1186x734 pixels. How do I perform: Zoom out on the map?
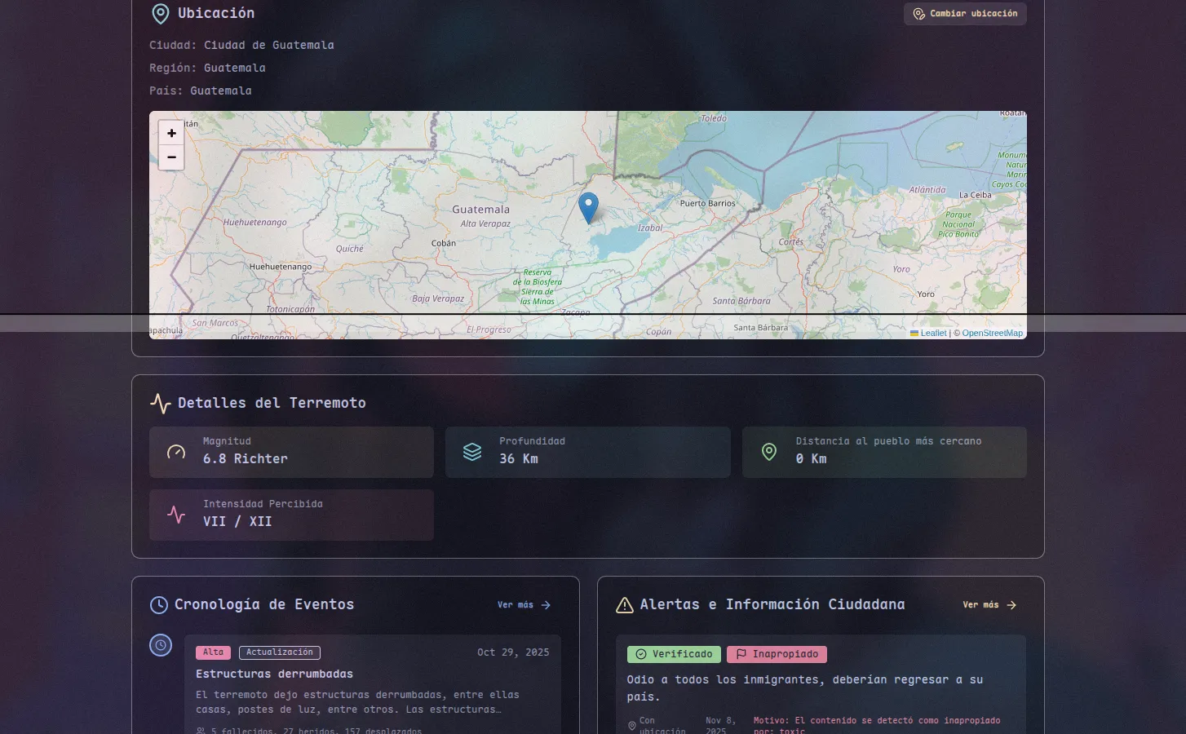click(x=171, y=157)
